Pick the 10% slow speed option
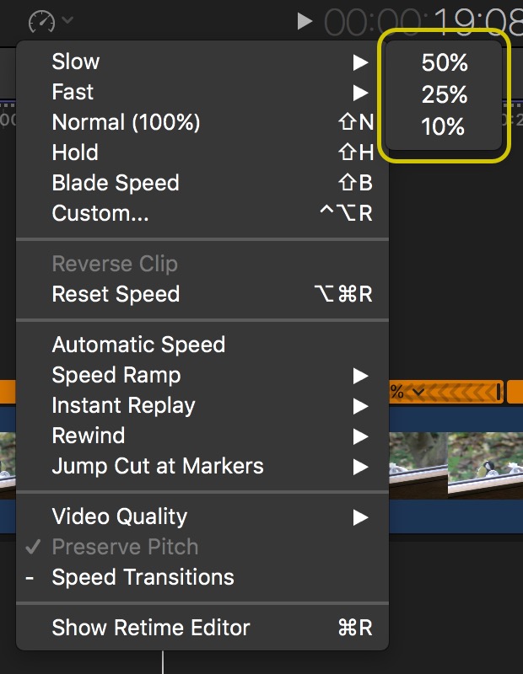The width and height of the screenshot is (523, 674). point(445,126)
